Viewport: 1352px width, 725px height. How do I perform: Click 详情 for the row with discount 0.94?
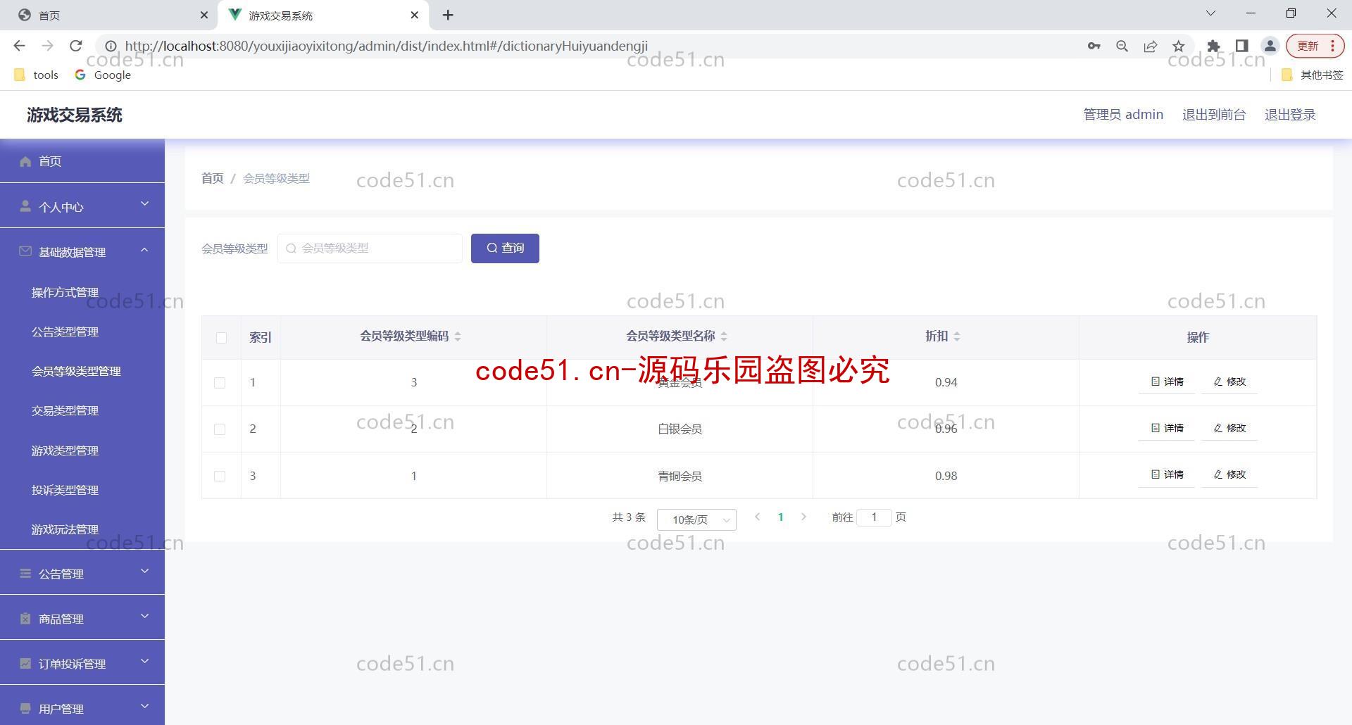(1167, 382)
